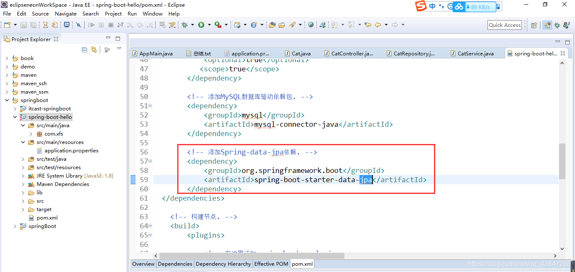Click the Open Task folder icon

pos(282,25)
